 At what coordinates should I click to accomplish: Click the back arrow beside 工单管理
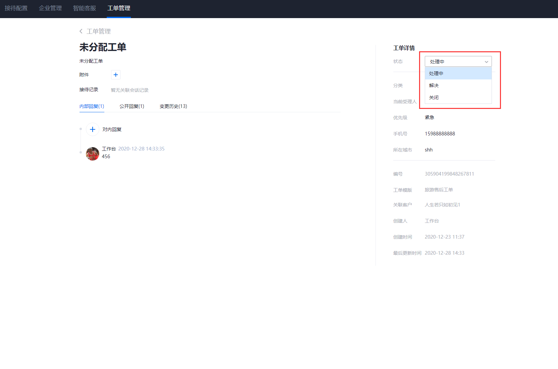81,31
